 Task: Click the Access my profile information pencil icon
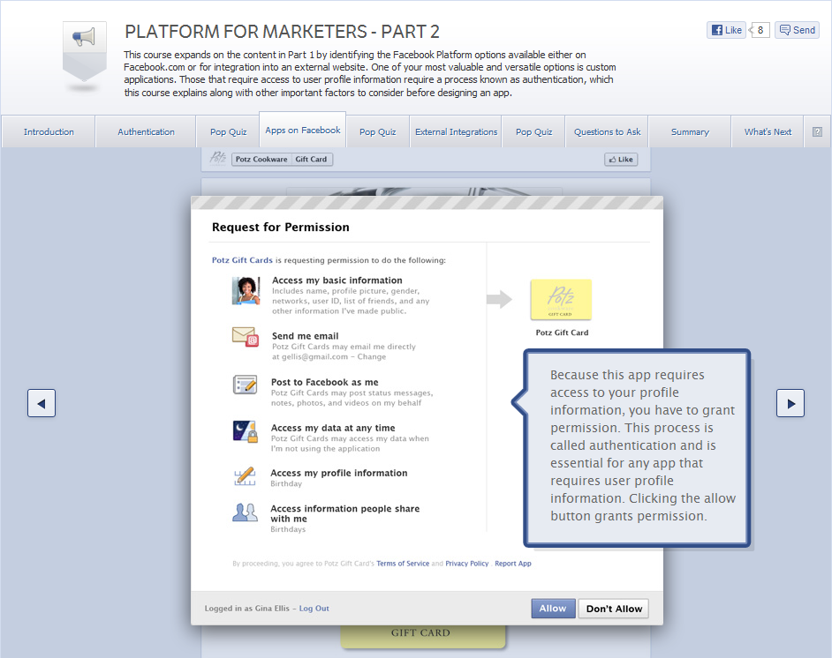(246, 477)
